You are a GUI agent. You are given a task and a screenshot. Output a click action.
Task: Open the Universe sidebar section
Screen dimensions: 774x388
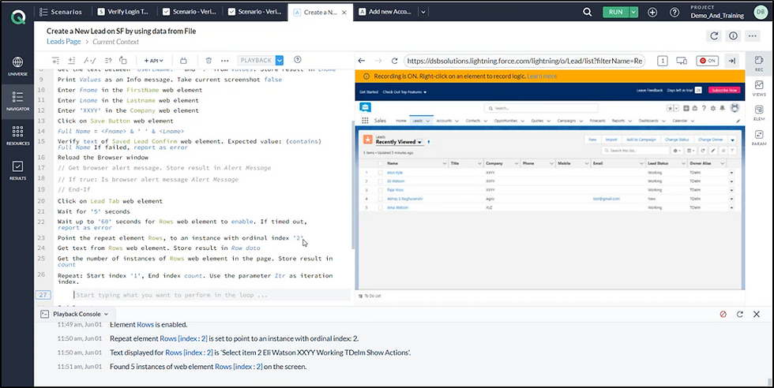click(17, 66)
